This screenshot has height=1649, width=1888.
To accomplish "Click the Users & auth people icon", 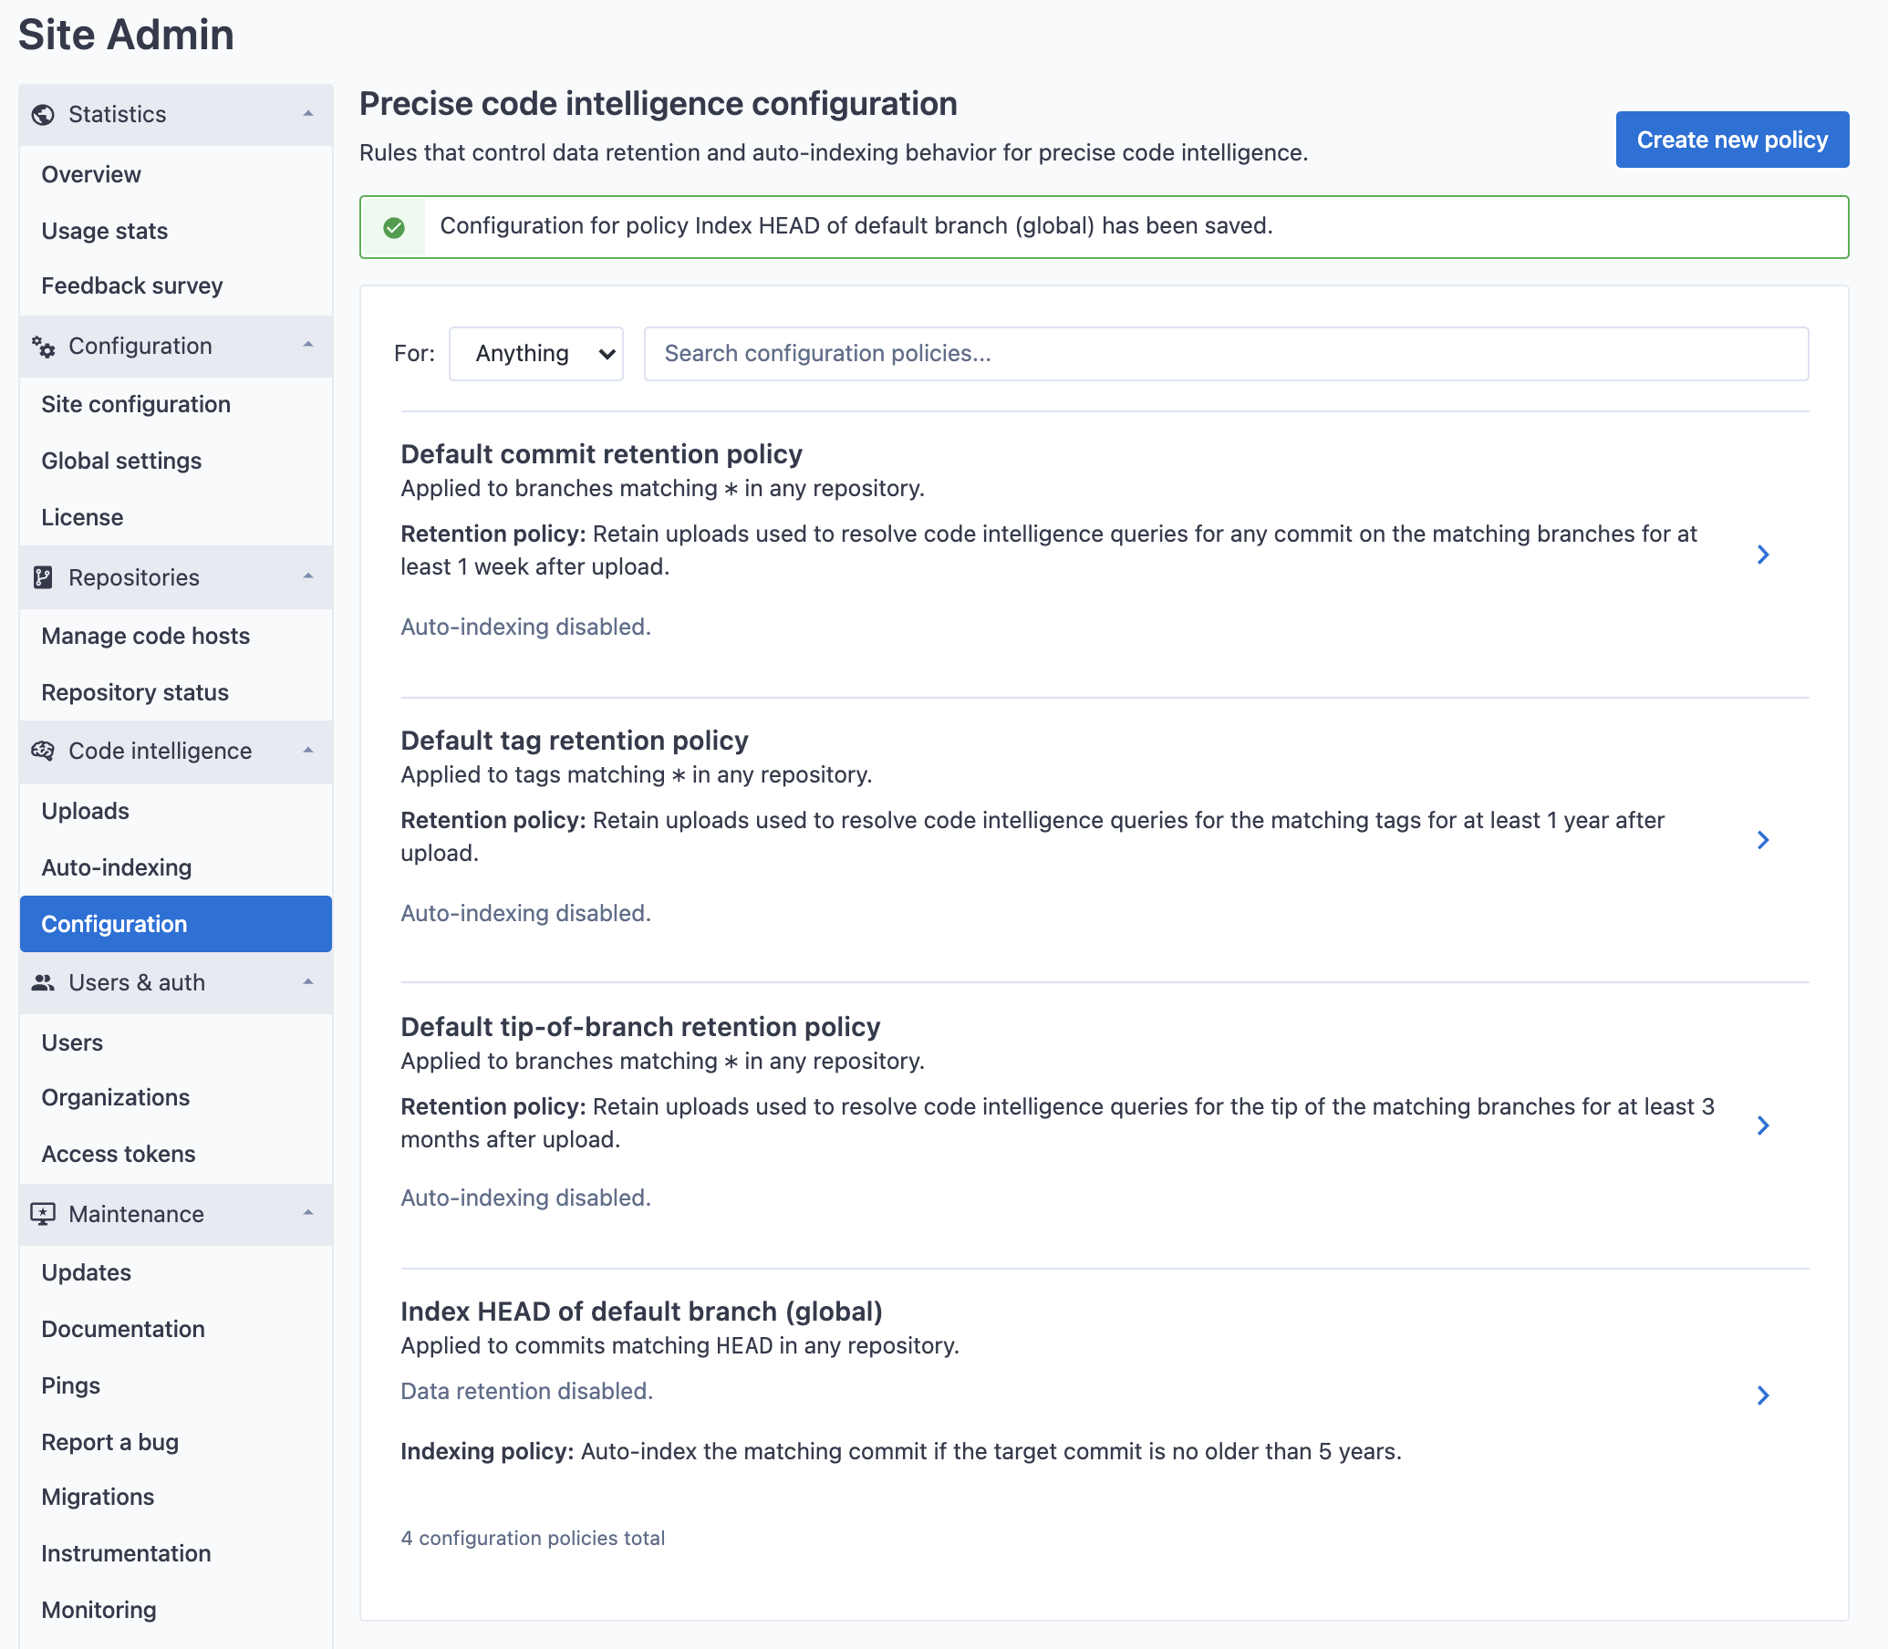I will [x=42, y=983].
